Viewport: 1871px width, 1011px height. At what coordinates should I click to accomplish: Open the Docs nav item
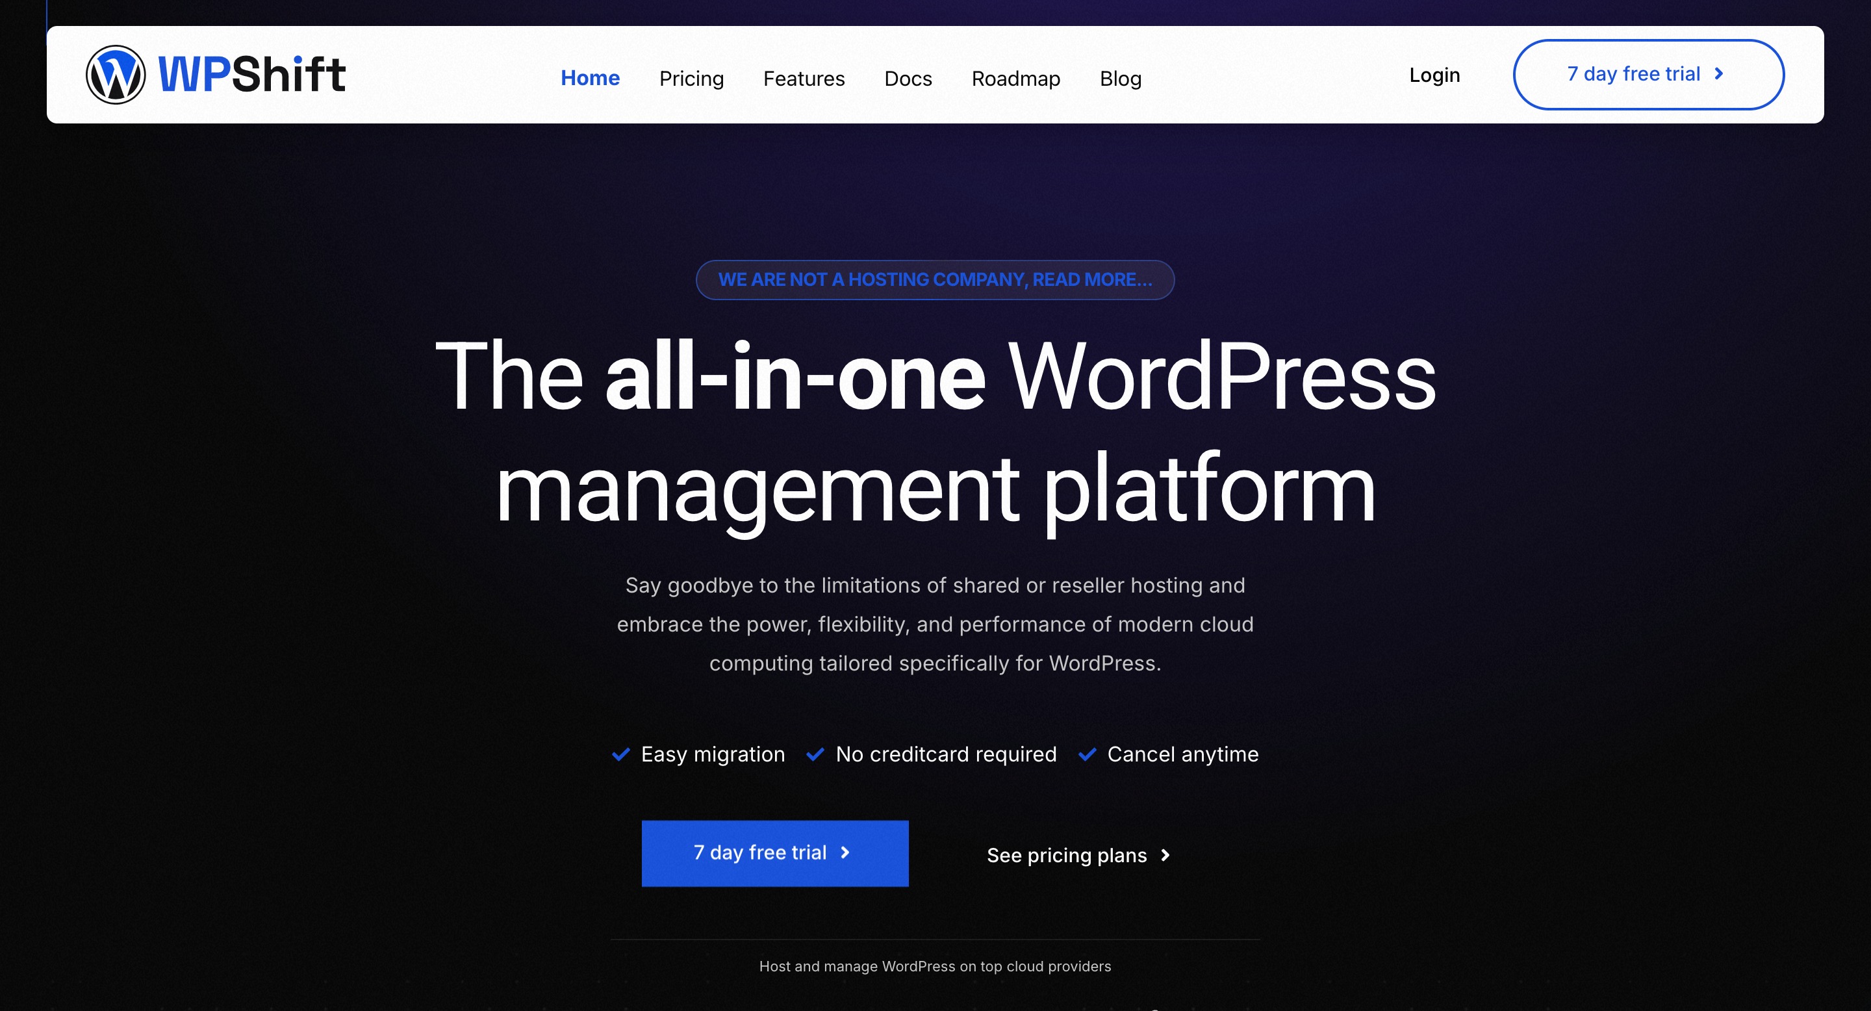(908, 78)
